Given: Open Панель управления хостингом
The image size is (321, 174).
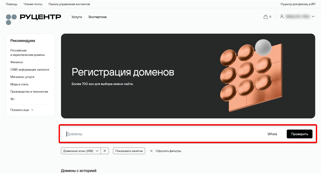Looking at the screenshot, I should 69,4.
